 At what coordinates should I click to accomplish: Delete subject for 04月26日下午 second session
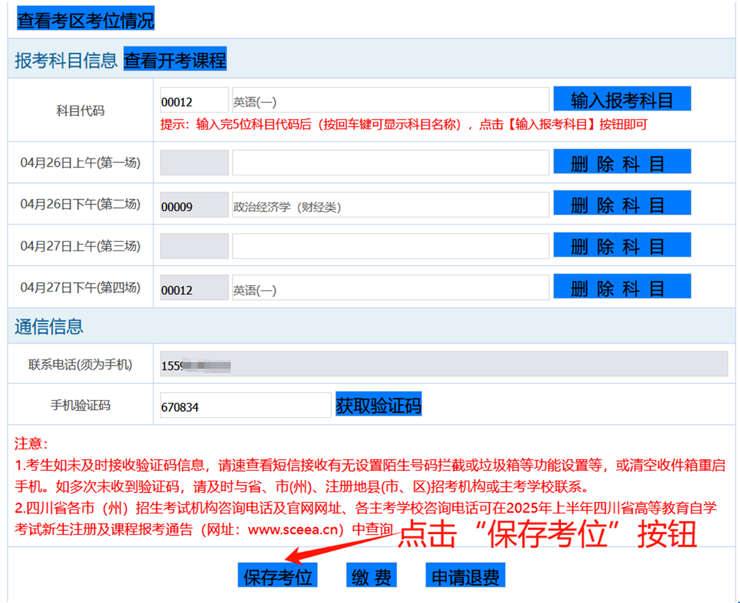(622, 204)
